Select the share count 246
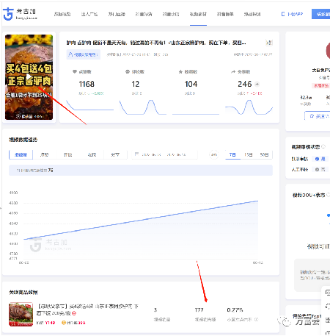 pos(245,85)
